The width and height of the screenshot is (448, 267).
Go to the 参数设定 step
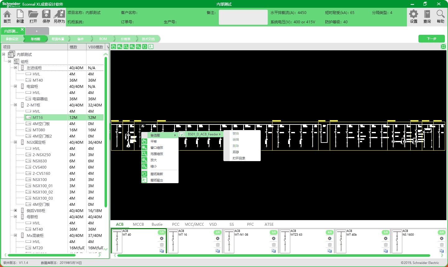(12, 39)
